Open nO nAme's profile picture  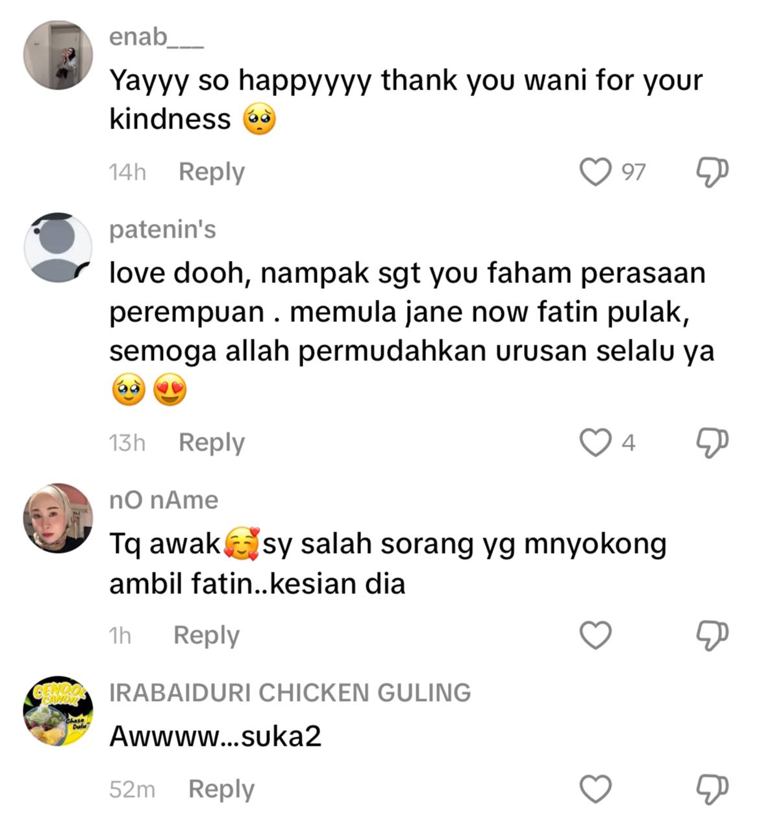58,518
